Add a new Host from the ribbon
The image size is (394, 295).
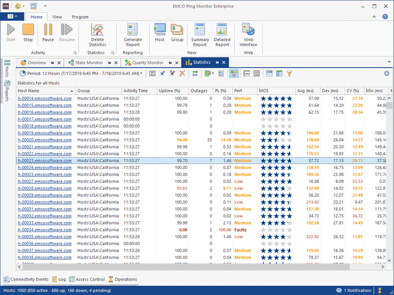point(159,33)
